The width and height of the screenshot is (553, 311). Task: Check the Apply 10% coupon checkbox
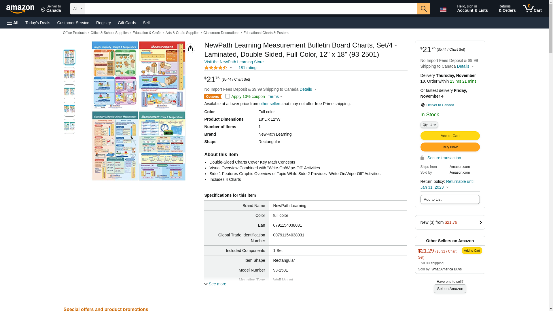click(228, 96)
